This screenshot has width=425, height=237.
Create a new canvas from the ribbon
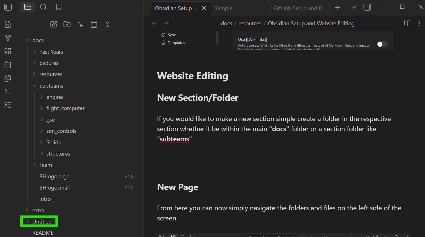click(x=8, y=51)
